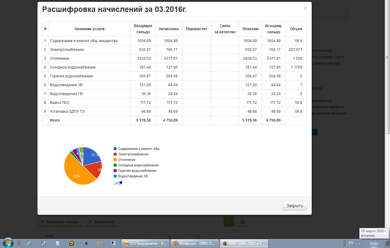Select the Firefox ОАО «ИВЦ ЖКХ» taskbar item
The height and width of the screenshot is (248, 390).
click(244, 243)
